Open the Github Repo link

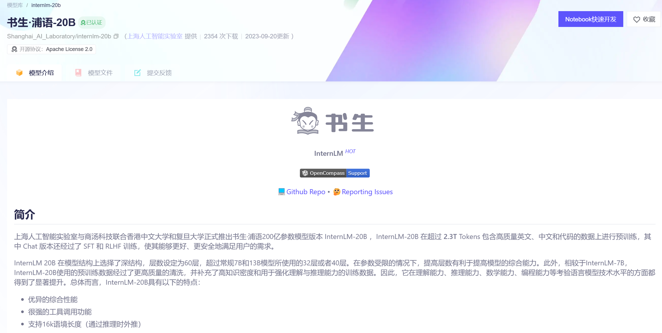click(306, 192)
